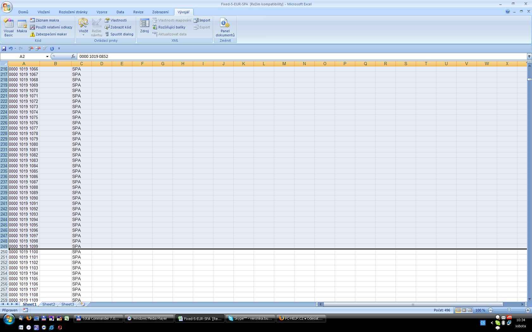This screenshot has height=332, width=532.
Task: Click the zoom slider handle
Action: point(509,310)
